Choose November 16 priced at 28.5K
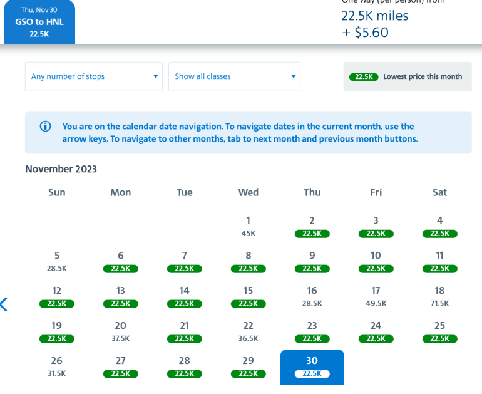This screenshot has height=394, width=482. coord(312,296)
